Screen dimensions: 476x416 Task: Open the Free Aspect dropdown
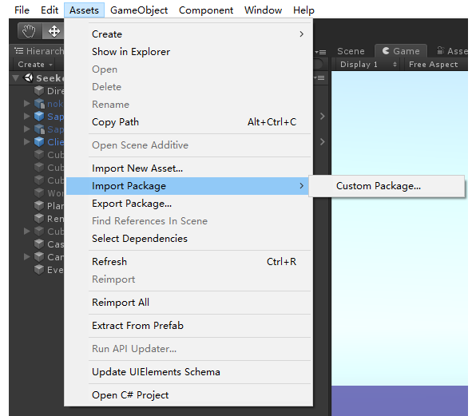[x=434, y=65]
